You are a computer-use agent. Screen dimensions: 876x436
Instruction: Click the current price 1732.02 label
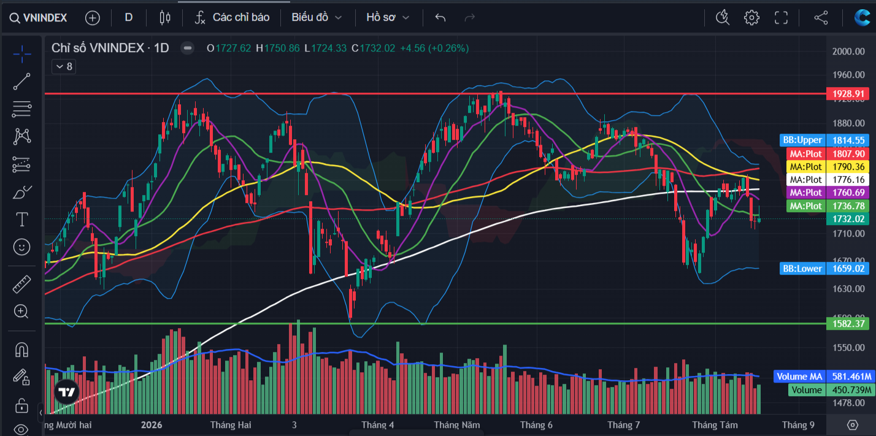point(848,218)
